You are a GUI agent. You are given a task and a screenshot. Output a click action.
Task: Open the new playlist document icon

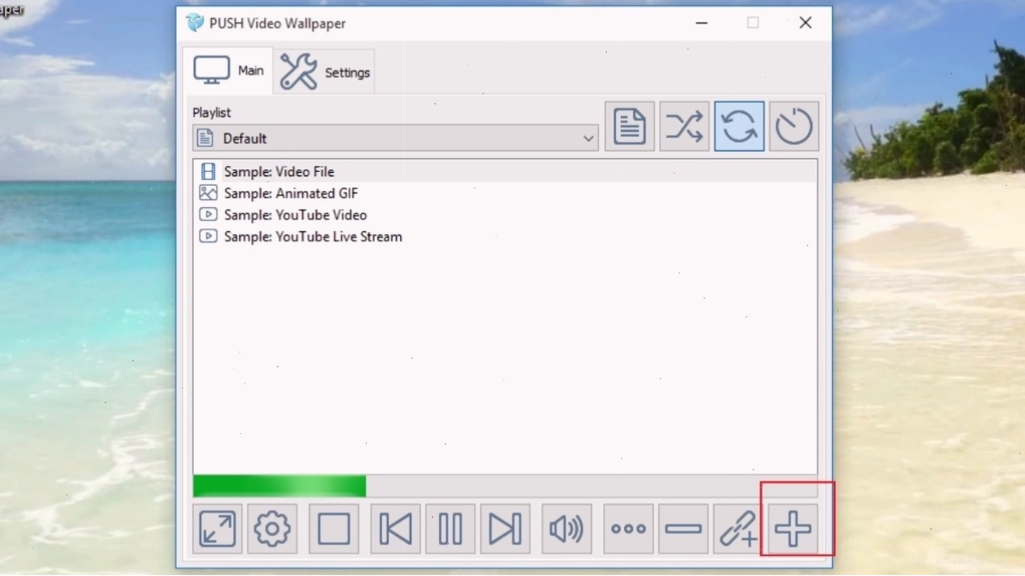pos(630,126)
